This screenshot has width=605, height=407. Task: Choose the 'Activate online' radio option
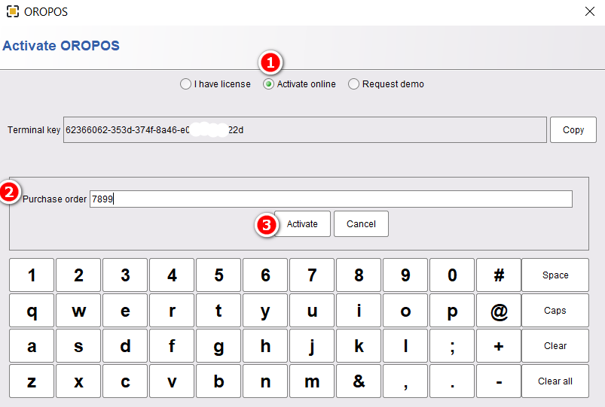tap(299, 84)
